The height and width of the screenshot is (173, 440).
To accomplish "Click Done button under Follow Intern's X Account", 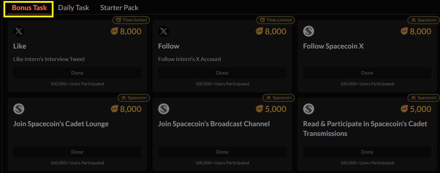I will 222,73.
